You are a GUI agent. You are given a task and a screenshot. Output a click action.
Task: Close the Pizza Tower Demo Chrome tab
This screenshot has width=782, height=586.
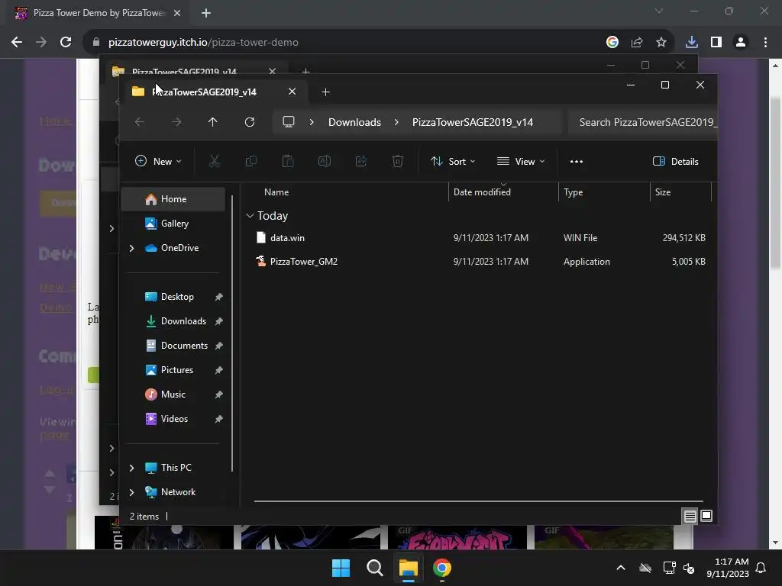[177, 13]
